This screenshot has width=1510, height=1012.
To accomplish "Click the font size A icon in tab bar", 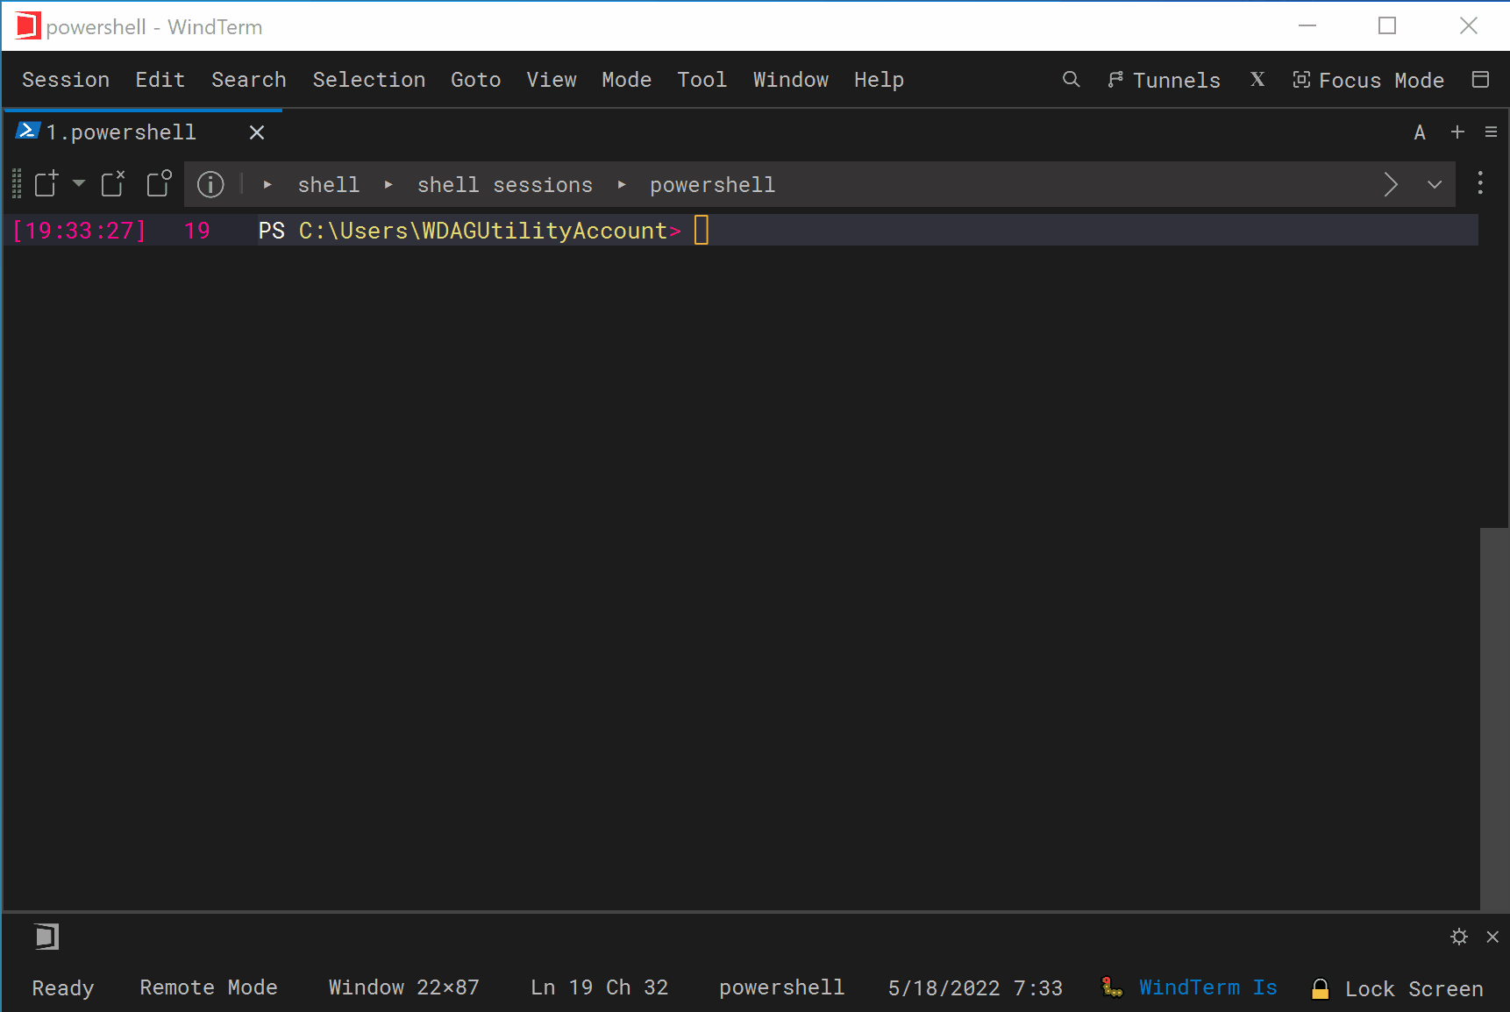I will pyautogui.click(x=1420, y=132).
